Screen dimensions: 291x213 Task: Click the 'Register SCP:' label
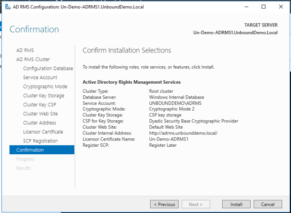(x=96, y=145)
